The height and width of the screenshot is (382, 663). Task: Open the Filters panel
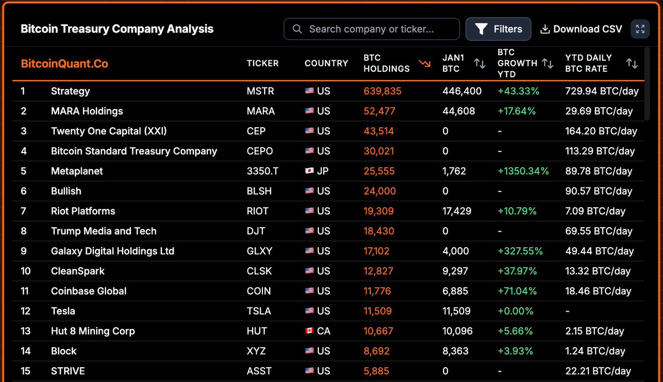498,29
